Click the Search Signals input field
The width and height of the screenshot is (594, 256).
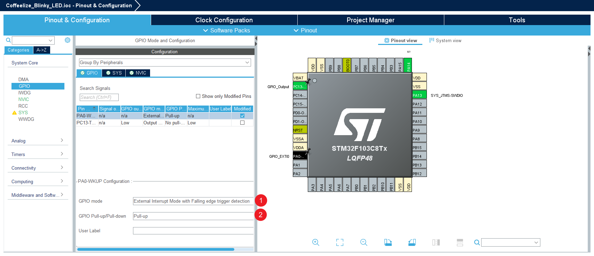99,98
